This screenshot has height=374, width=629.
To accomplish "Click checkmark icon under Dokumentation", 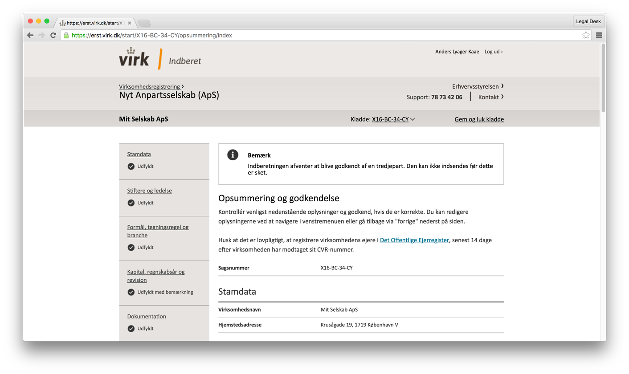I will pyautogui.click(x=131, y=329).
